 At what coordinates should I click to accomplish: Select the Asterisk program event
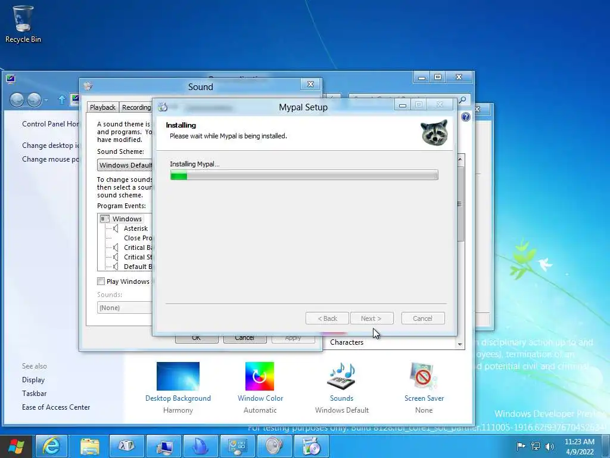[x=135, y=228]
